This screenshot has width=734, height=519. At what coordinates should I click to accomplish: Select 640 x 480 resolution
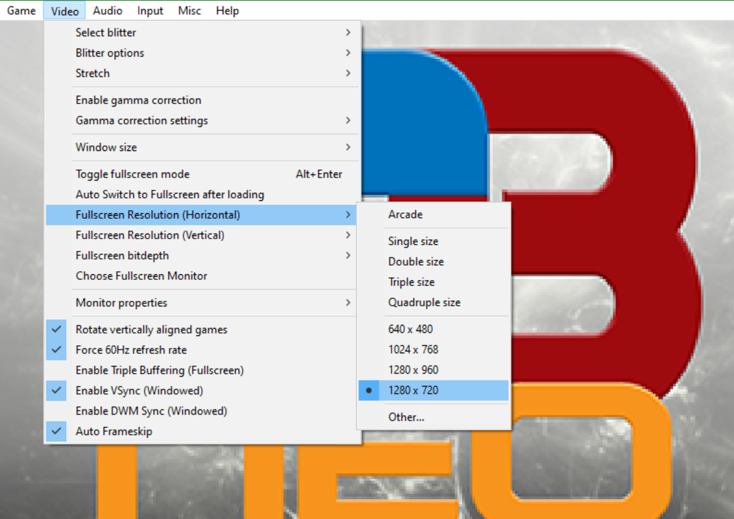click(x=434, y=330)
